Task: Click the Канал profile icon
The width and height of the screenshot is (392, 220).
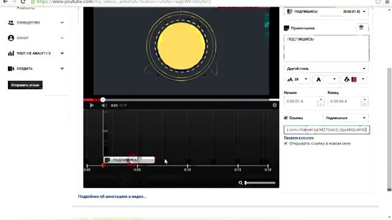Action: point(11,38)
